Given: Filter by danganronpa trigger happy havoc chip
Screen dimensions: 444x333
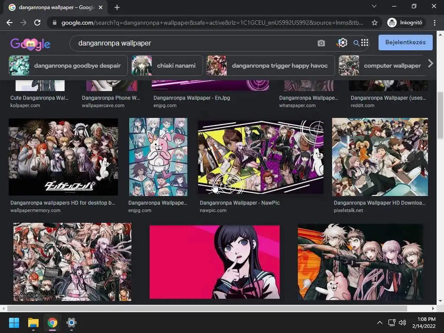Looking at the screenshot, I should pos(271,66).
